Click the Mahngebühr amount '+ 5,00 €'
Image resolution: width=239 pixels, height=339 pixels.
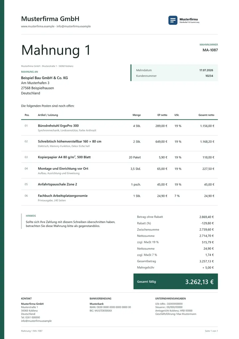(208, 268)
